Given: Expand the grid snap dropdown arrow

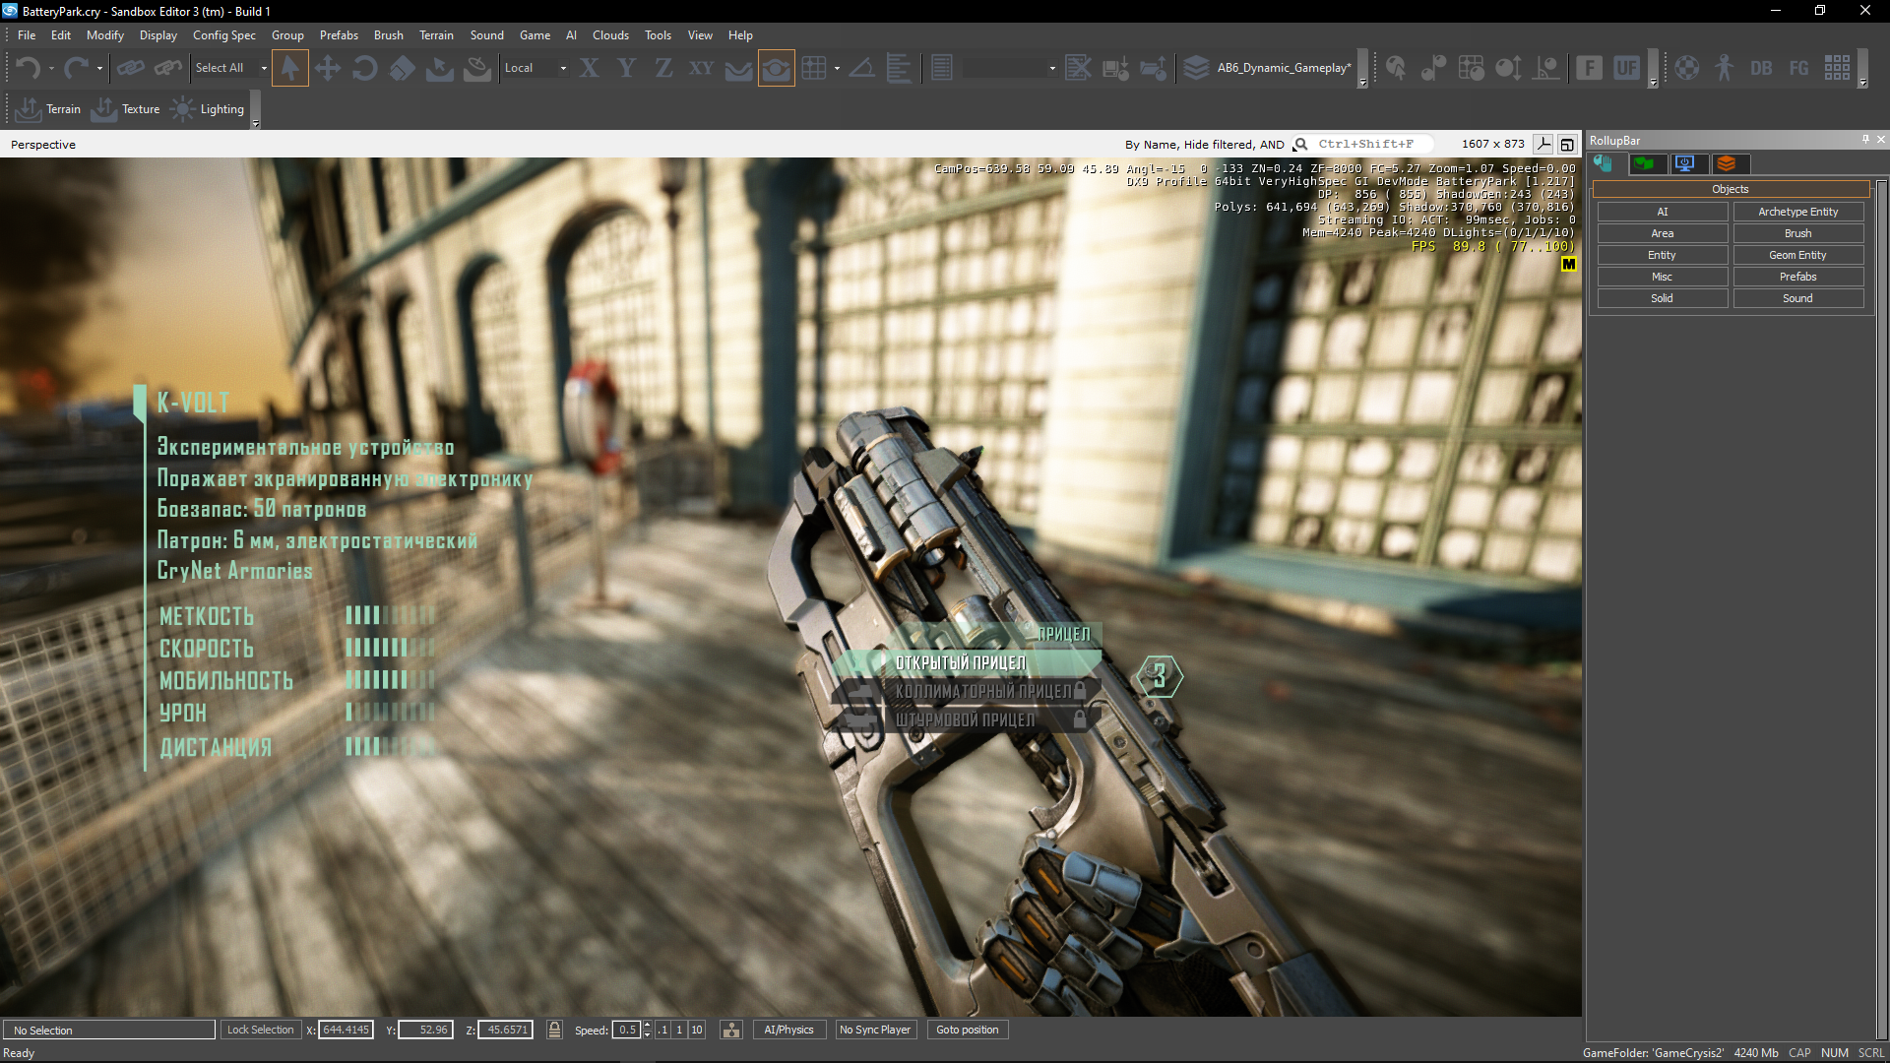Looking at the screenshot, I should tap(837, 68).
